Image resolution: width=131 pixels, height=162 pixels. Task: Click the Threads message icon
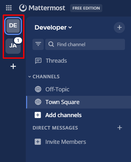(38, 61)
